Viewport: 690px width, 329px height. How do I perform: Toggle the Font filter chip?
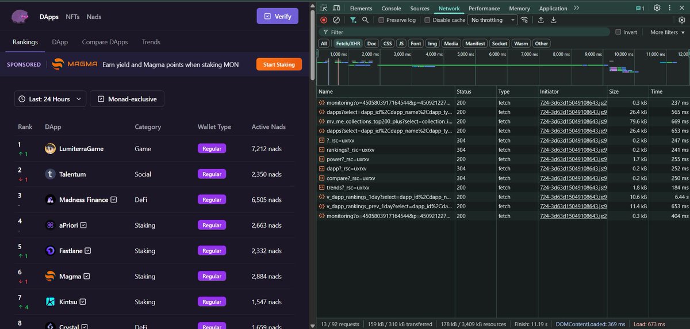click(416, 43)
